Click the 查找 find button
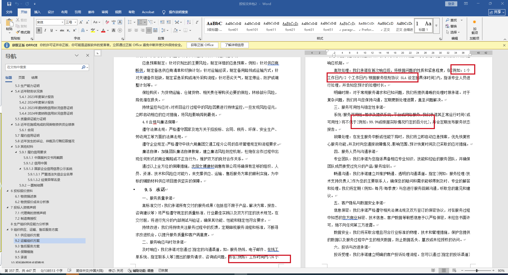 click(451, 20)
